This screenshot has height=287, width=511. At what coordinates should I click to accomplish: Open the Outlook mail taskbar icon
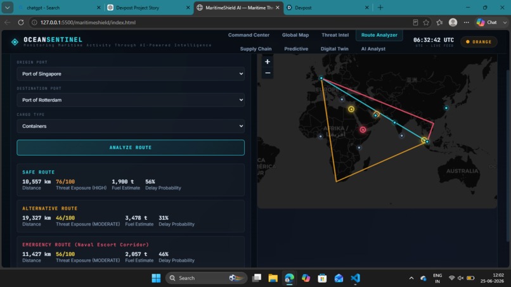point(339,278)
